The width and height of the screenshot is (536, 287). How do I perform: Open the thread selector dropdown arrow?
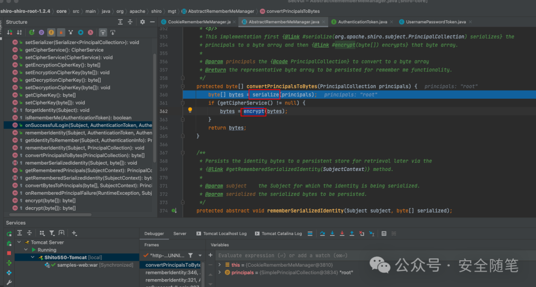(200, 255)
